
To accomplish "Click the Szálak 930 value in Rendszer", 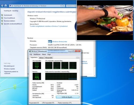I will pyautogui.click(x=77, y=87).
